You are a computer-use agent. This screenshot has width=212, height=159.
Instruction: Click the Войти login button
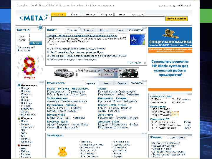pyautogui.click(x=36, y=43)
